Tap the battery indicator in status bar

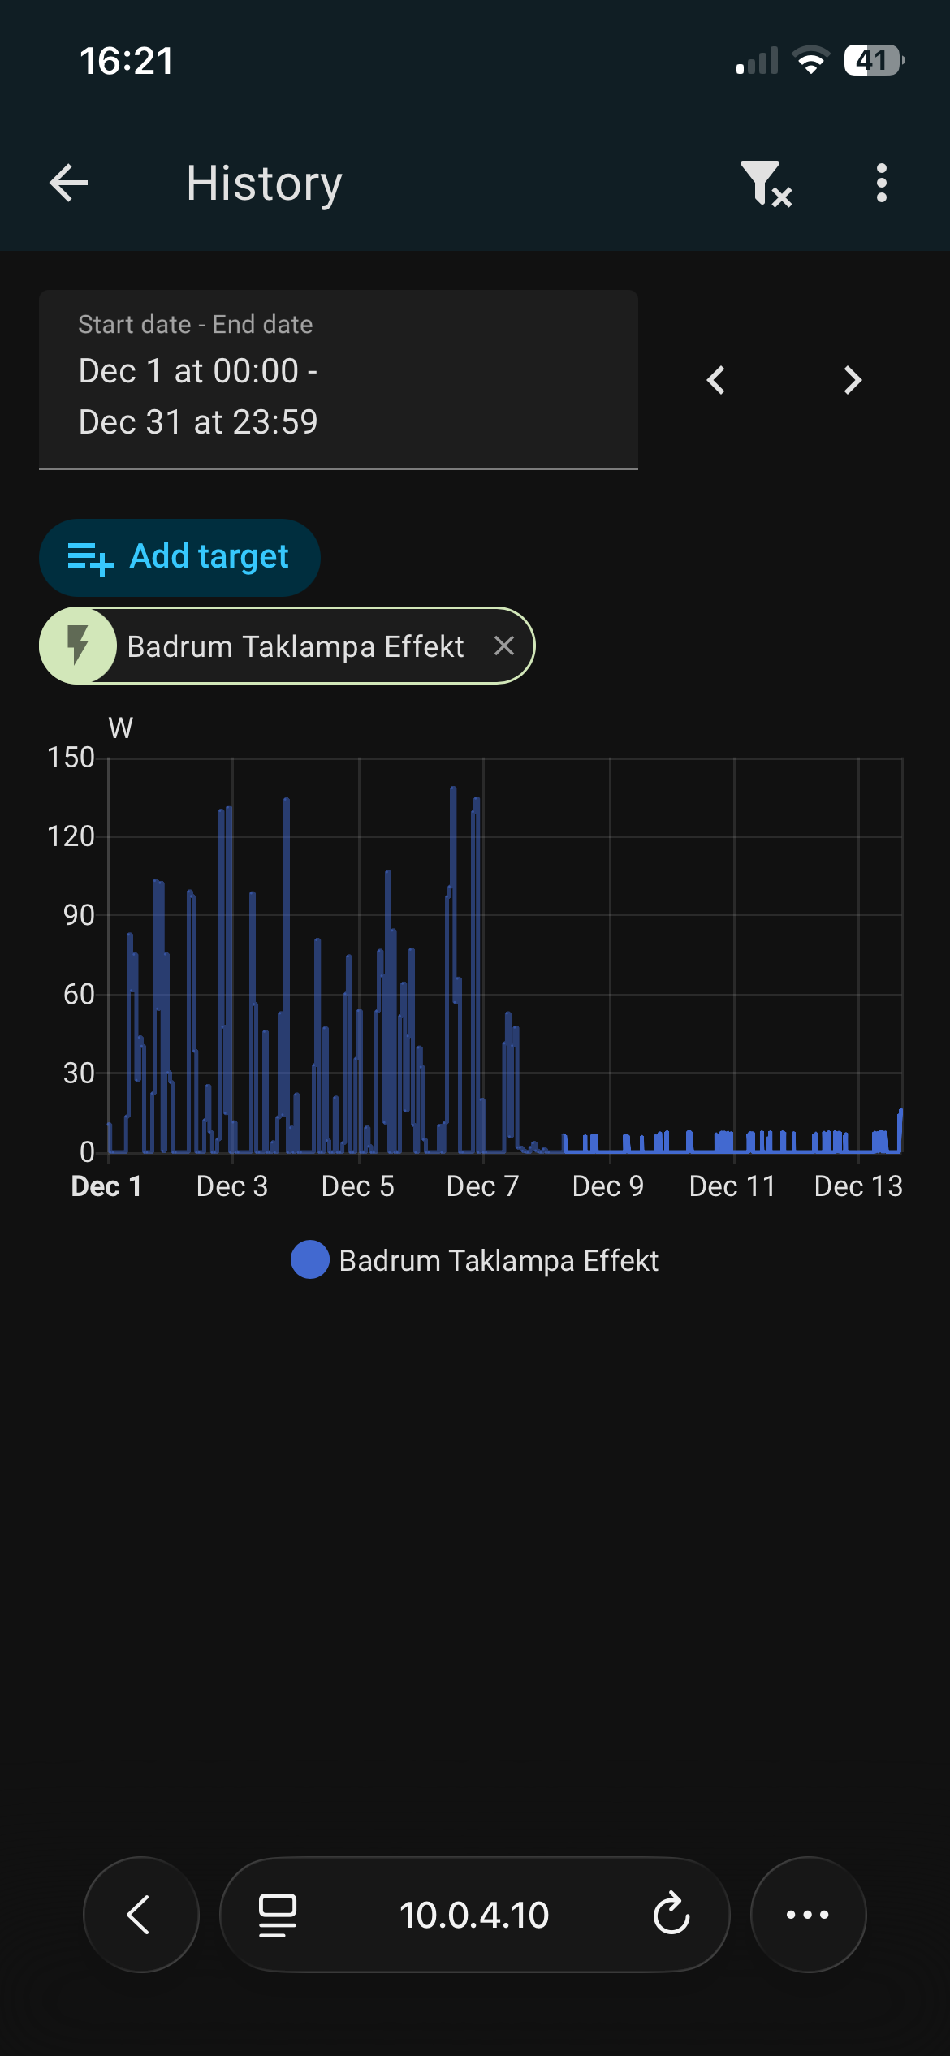tap(874, 60)
